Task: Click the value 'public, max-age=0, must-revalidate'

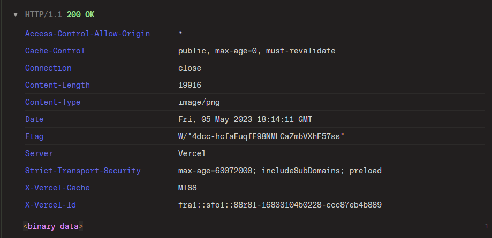Action: click(256, 51)
